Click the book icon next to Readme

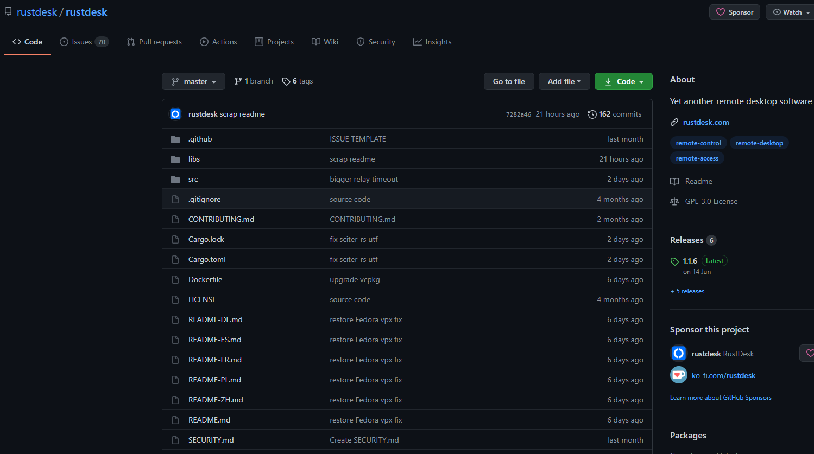click(x=674, y=182)
